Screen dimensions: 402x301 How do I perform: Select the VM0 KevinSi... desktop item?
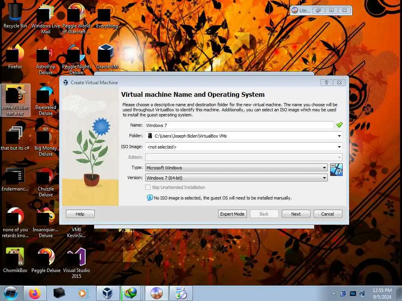76,232
